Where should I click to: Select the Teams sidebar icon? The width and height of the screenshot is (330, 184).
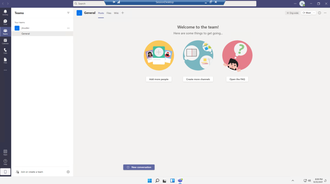coord(5,32)
